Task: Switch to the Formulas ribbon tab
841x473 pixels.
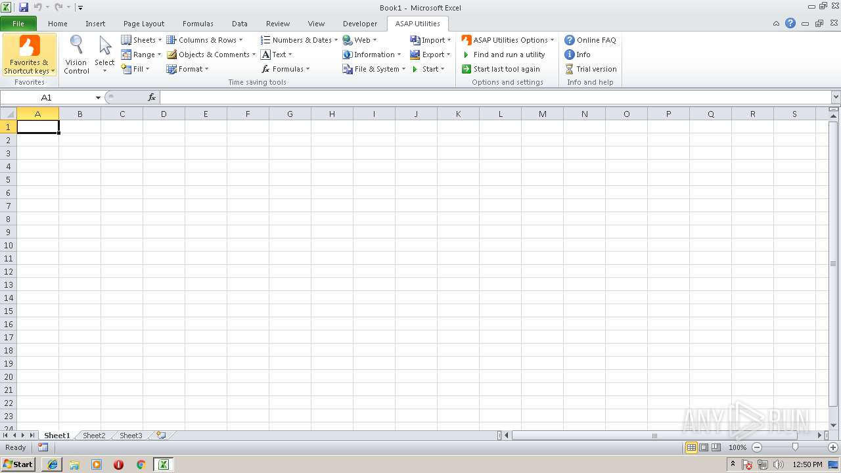Action: tap(198, 24)
